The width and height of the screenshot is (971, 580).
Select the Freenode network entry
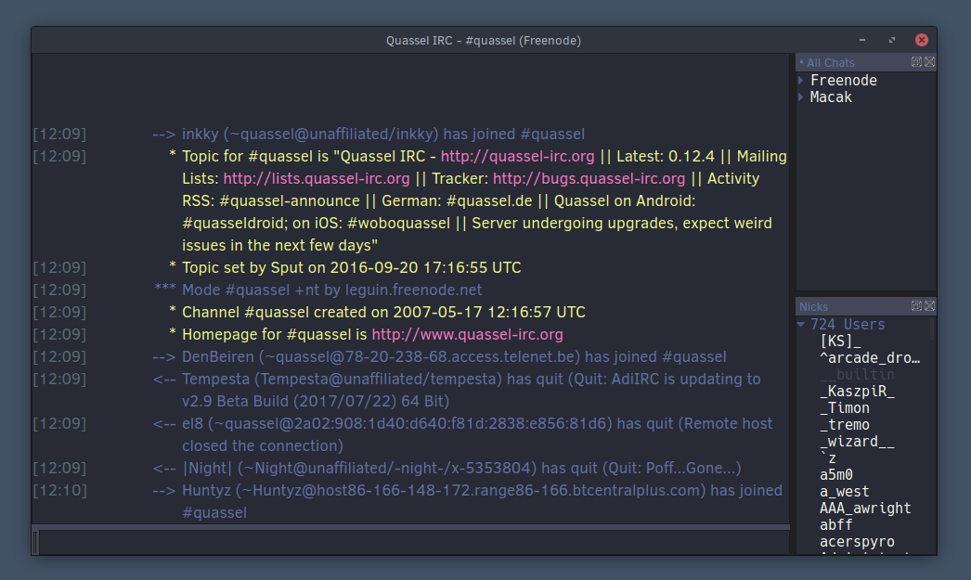point(844,81)
